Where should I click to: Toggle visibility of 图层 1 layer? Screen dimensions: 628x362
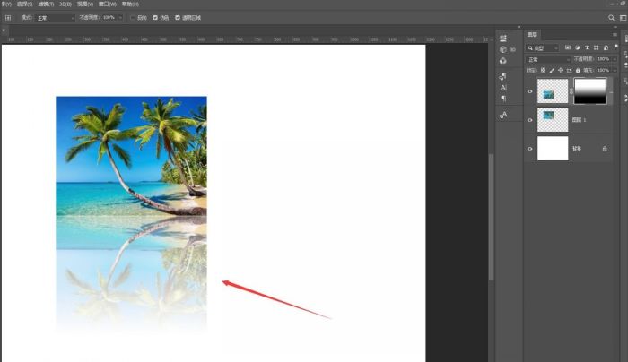click(529, 119)
